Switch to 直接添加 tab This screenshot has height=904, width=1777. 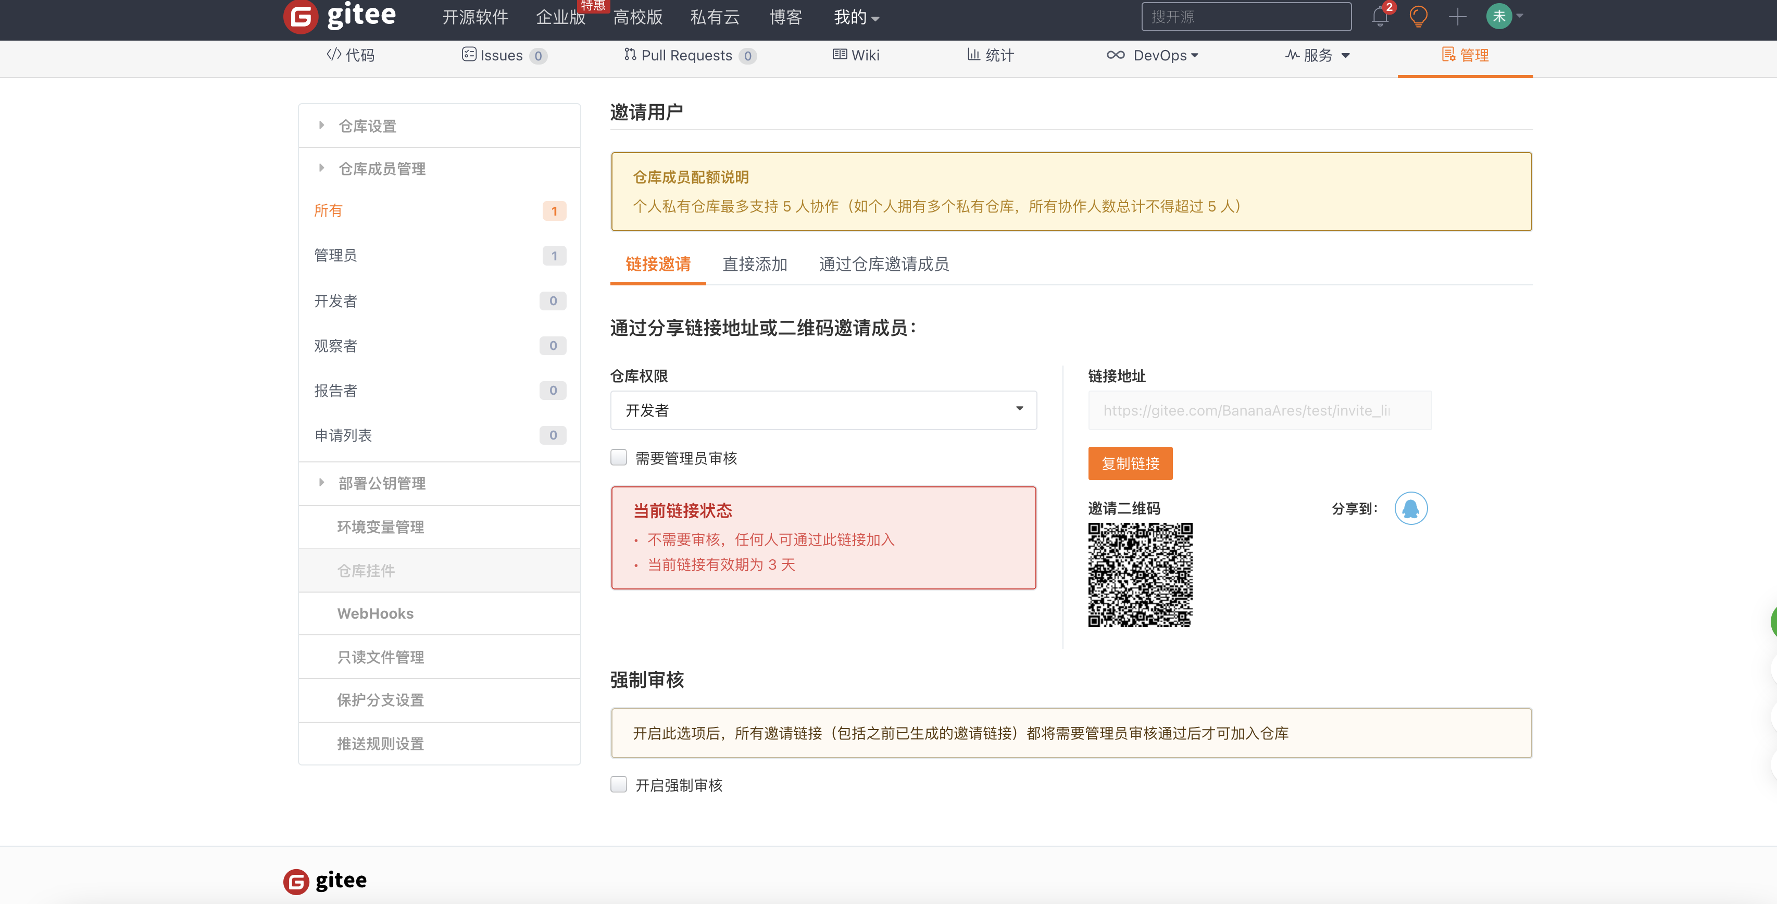click(755, 264)
